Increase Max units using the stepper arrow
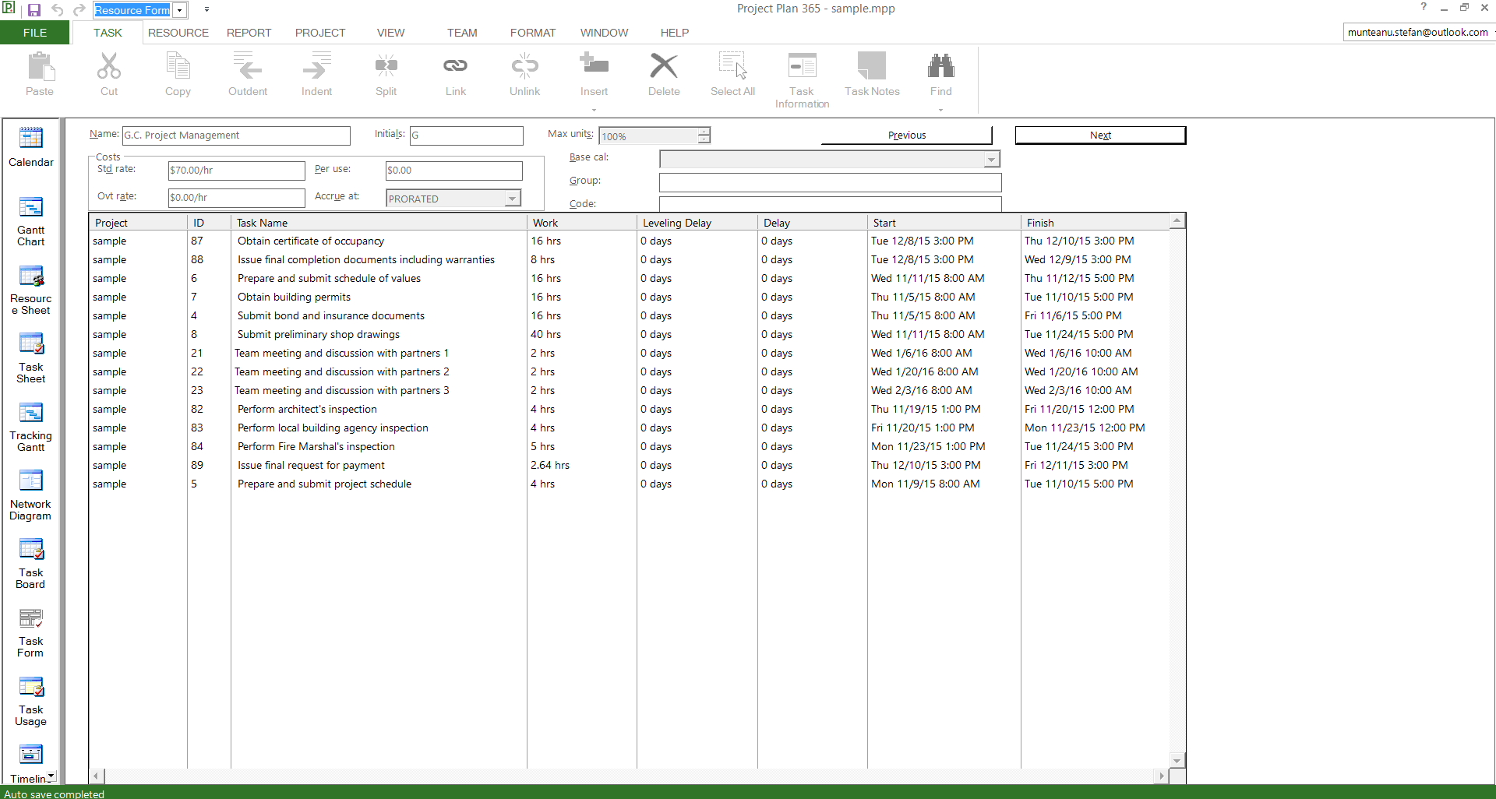The image size is (1496, 799). pos(703,132)
